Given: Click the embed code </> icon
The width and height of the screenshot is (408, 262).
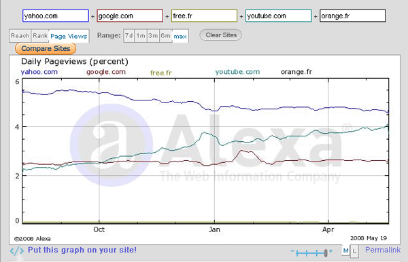Looking at the screenshot, I should point(17,251).
